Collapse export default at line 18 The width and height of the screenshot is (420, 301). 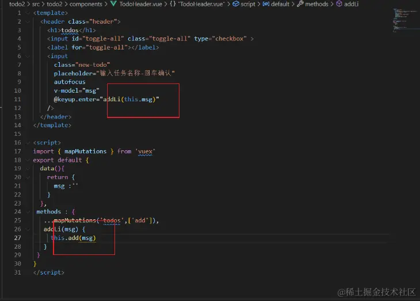click(x=28, y=160)
